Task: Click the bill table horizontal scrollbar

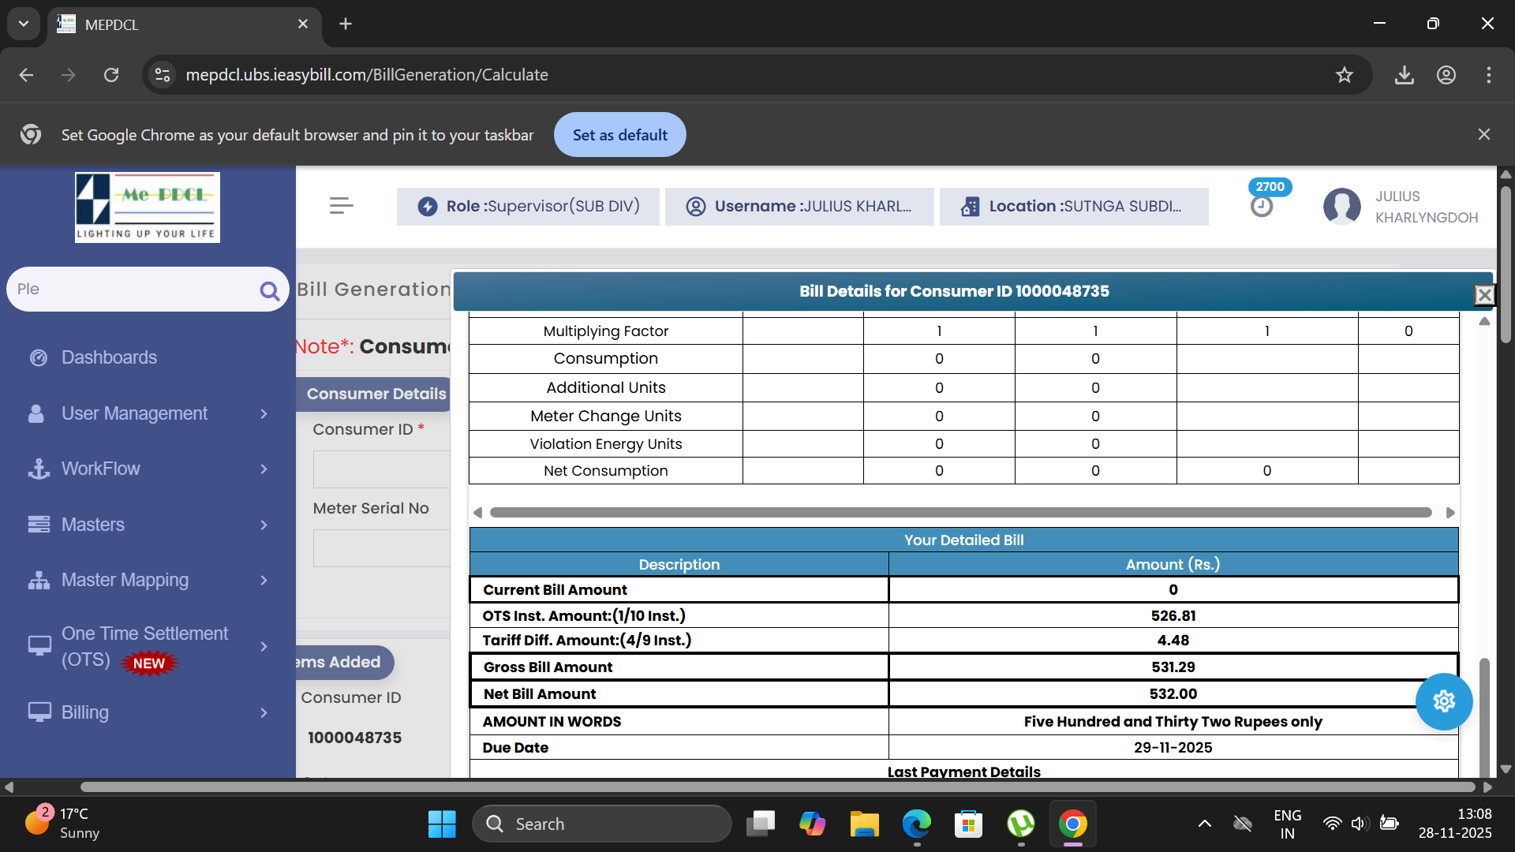Action: click(x=960, y=513)
